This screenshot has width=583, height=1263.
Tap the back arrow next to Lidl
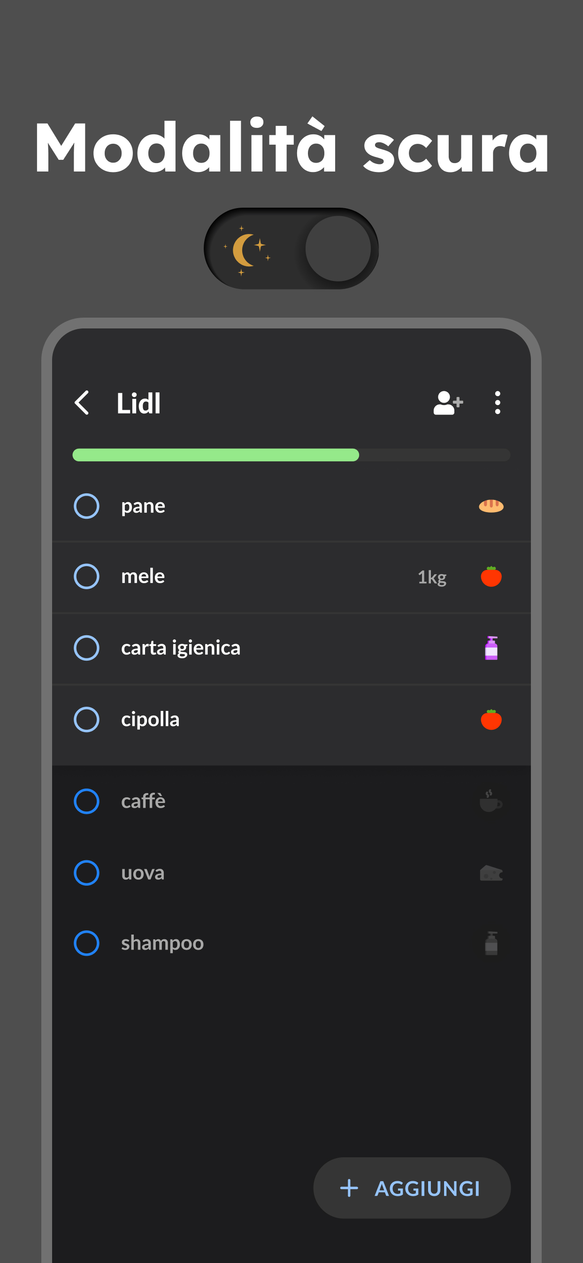click(82, 403)
